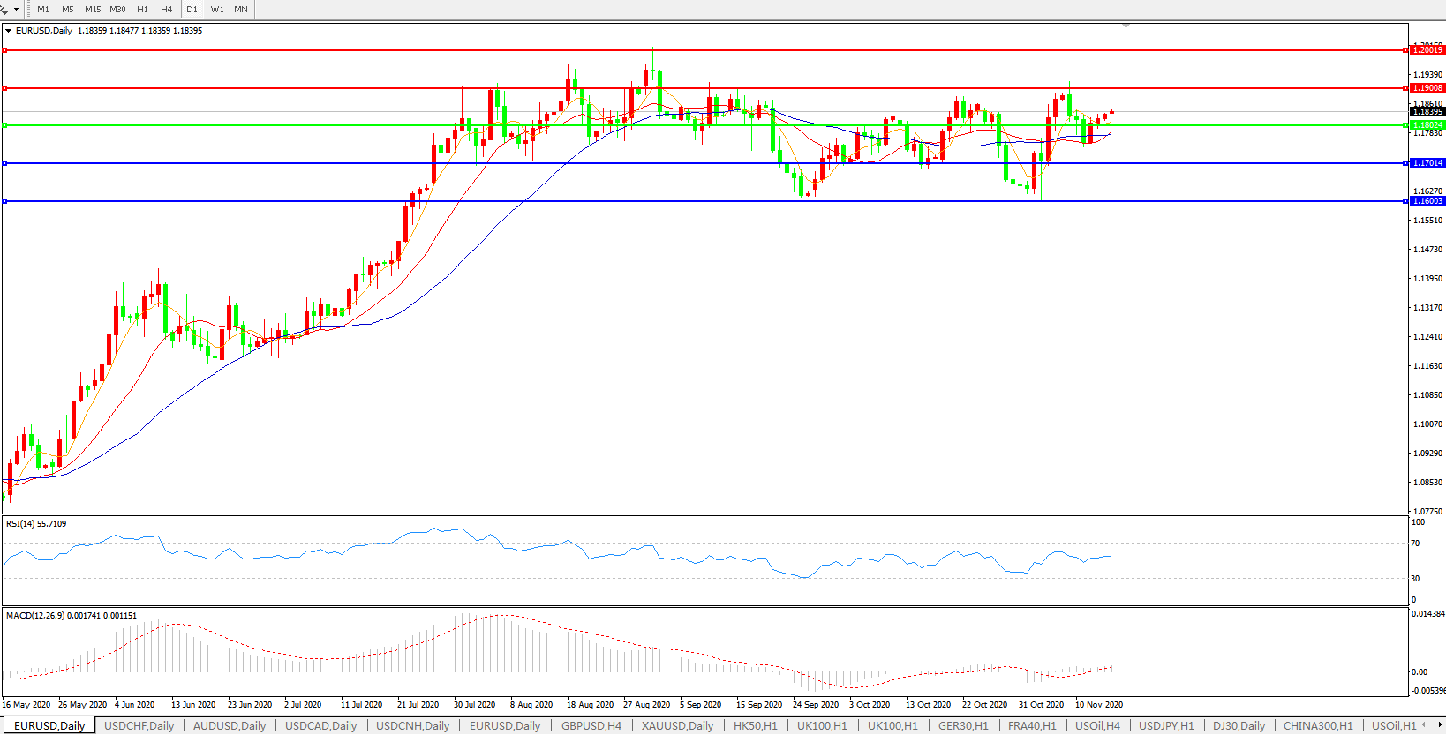Open the dropdown arrow beside the drawing tool

16,10
